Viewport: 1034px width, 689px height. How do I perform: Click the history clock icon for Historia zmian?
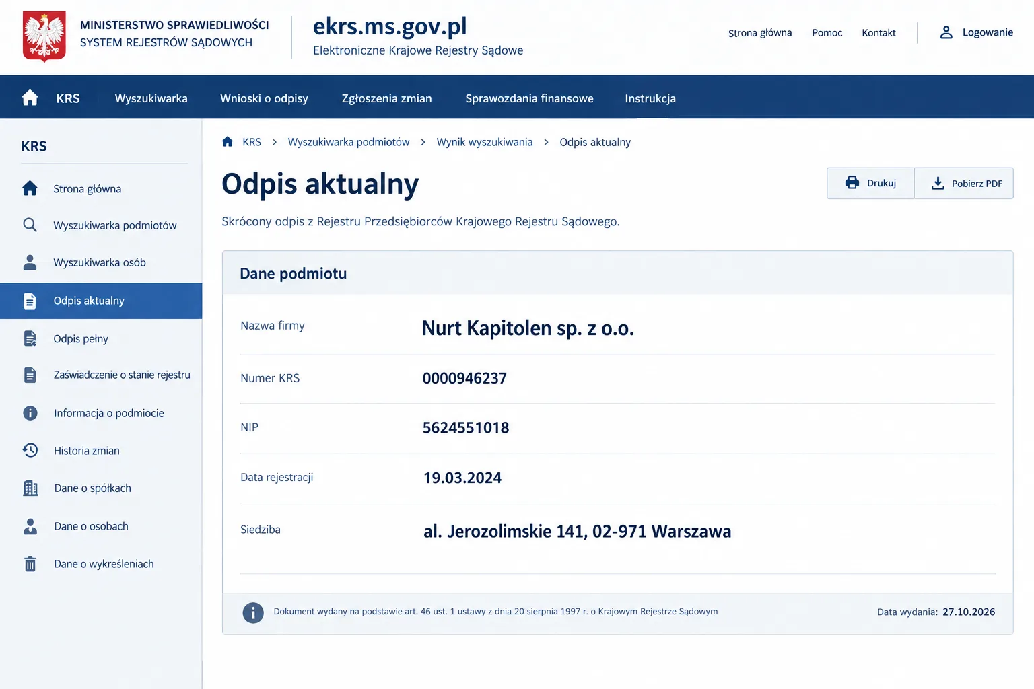tap(30, 450)
